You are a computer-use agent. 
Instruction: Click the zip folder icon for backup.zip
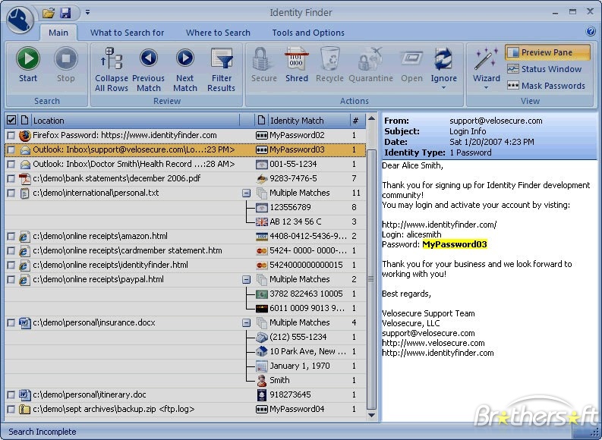[24, 410]
